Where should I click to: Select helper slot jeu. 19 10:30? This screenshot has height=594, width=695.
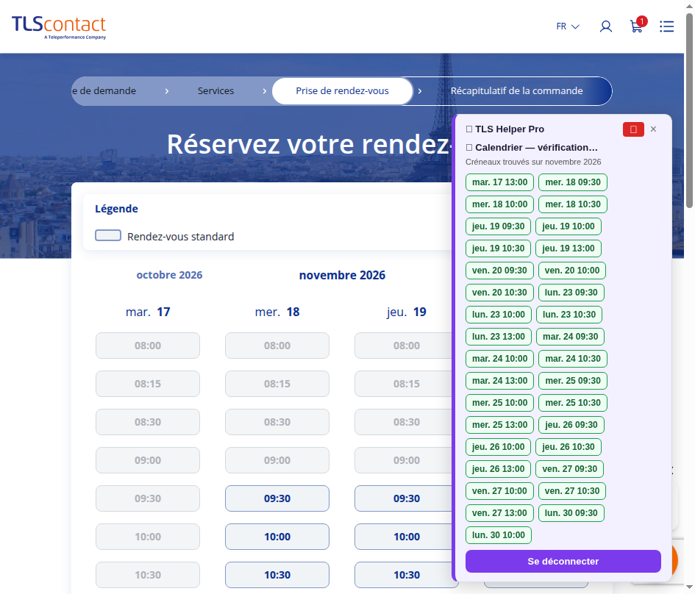pyautogui.click(x=498, y=248)
